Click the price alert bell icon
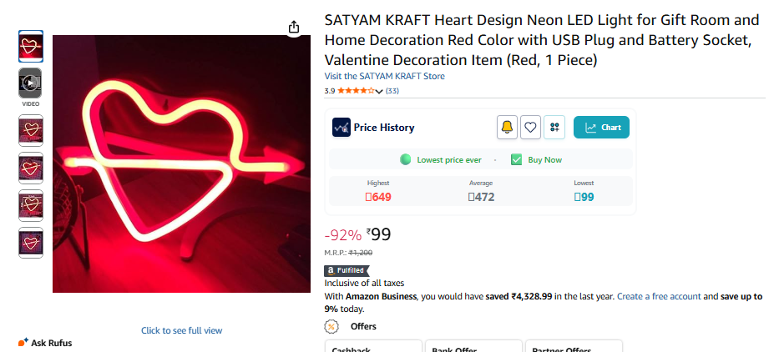Image resolution: width=769 pixels, height=352 pixels. coord(507,128)
